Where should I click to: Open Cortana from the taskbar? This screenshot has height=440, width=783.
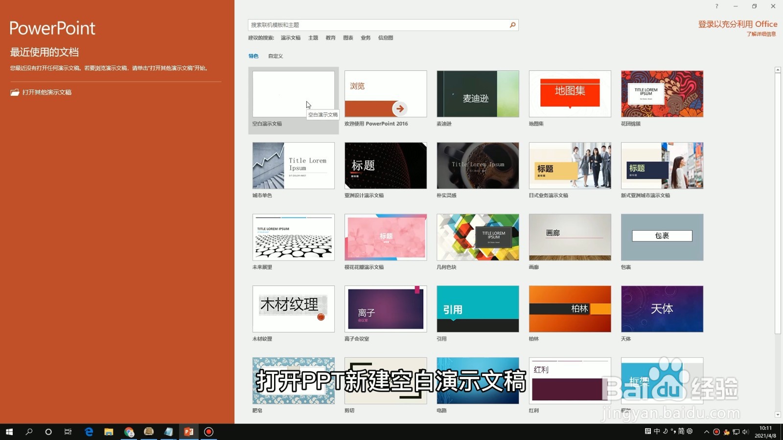click(x=48, y=432)
